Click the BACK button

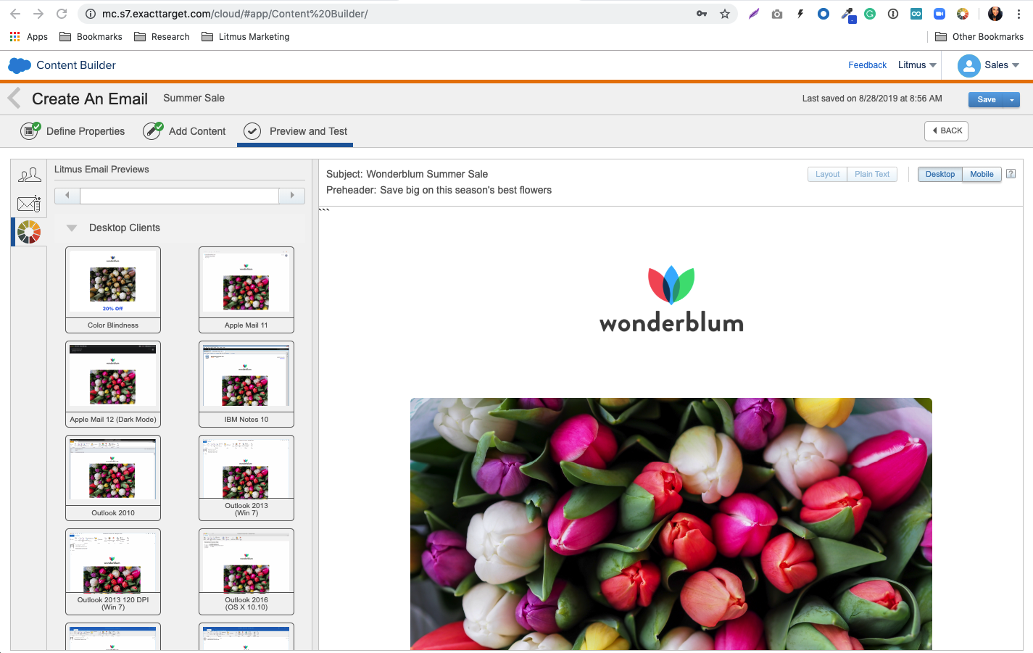(x=946, y=131)
